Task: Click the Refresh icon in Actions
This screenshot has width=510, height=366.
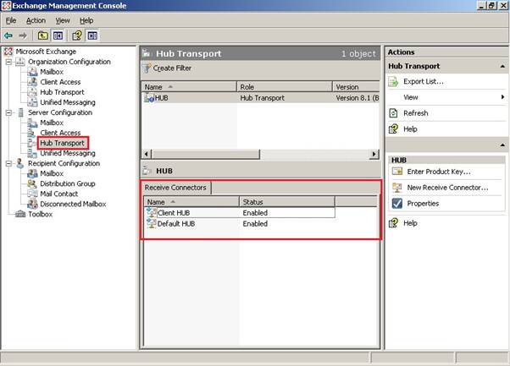Action: (393, 113)
